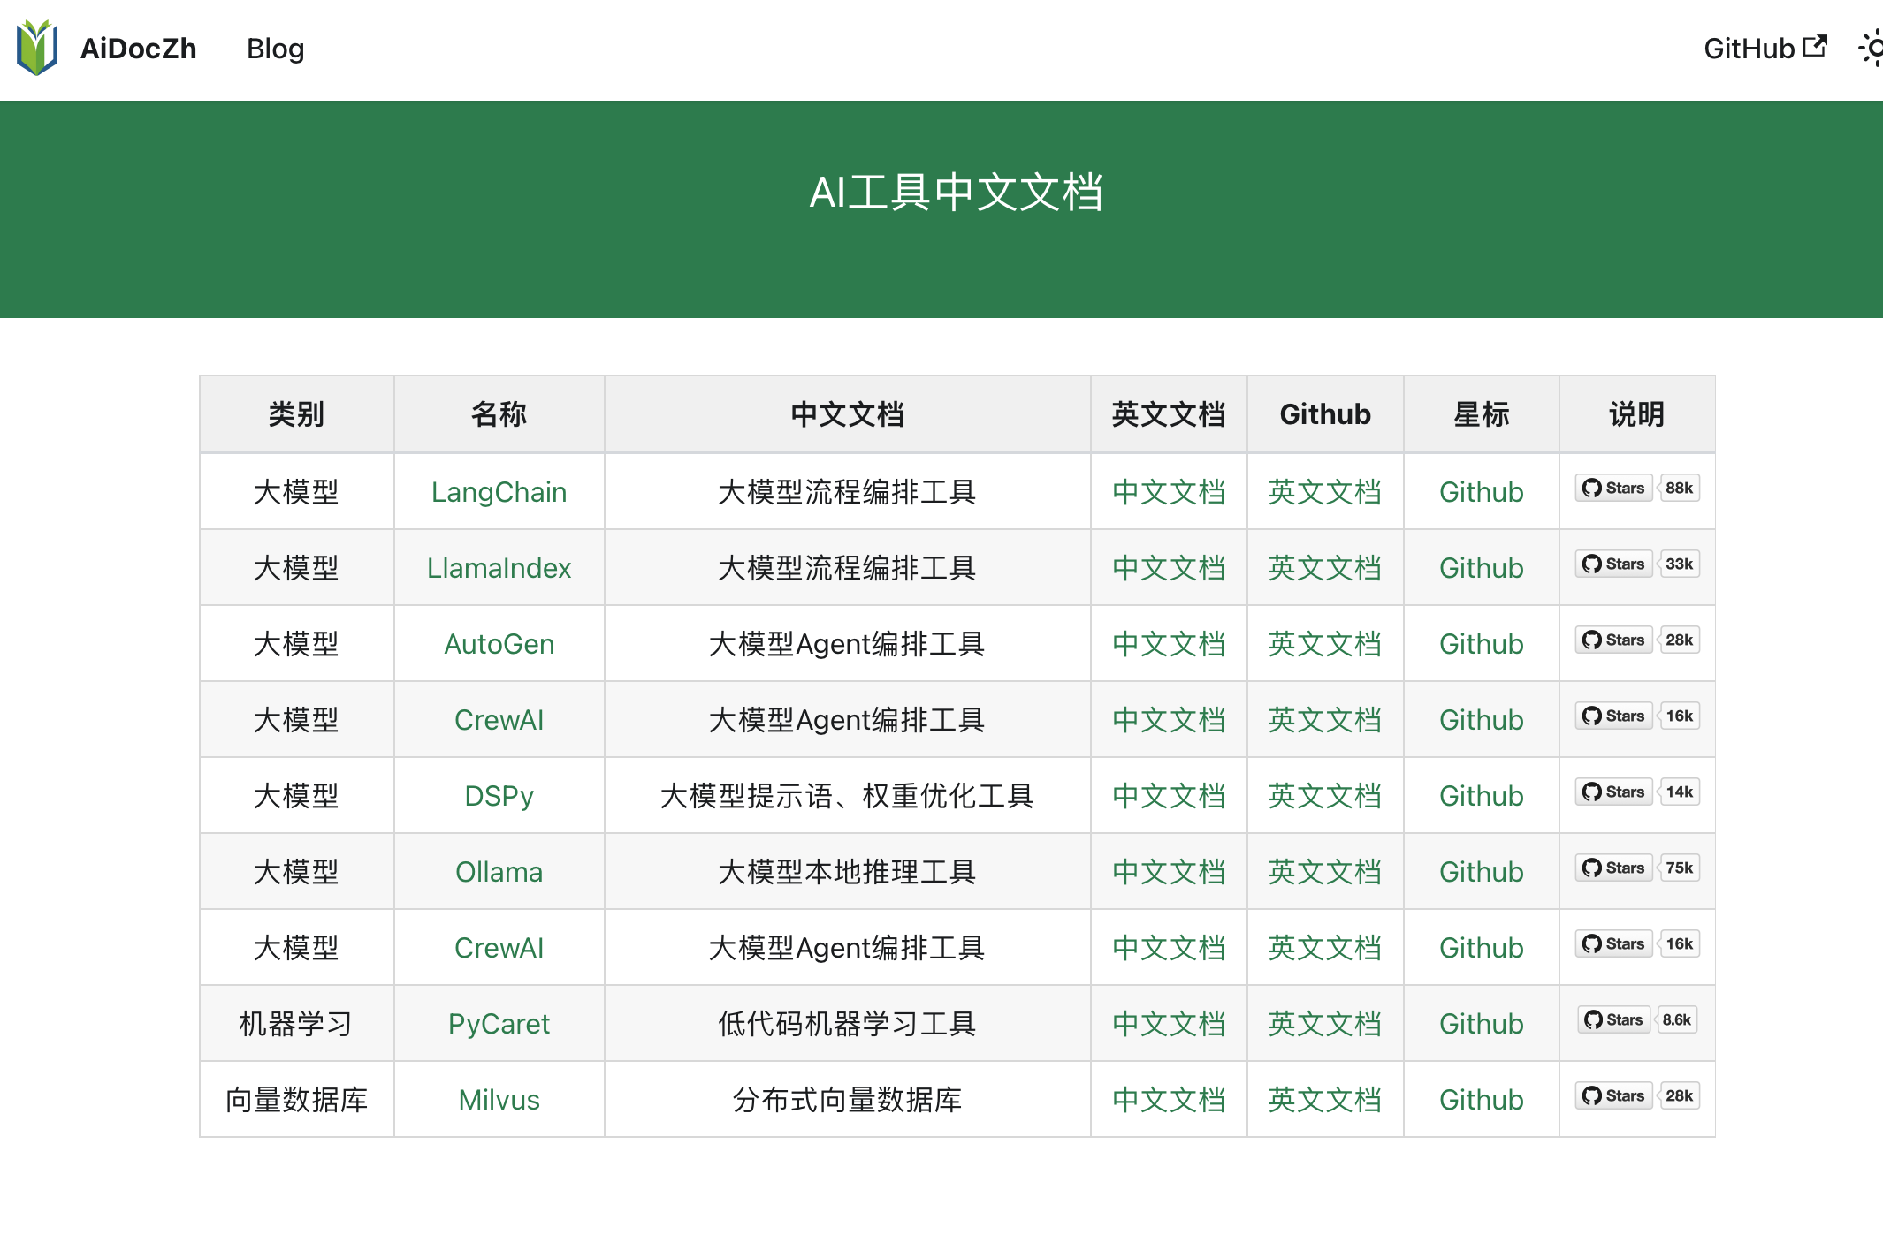Click the AiDocZh site title
Viewport: 1883px width, 1235px height.
click(138, 48)
